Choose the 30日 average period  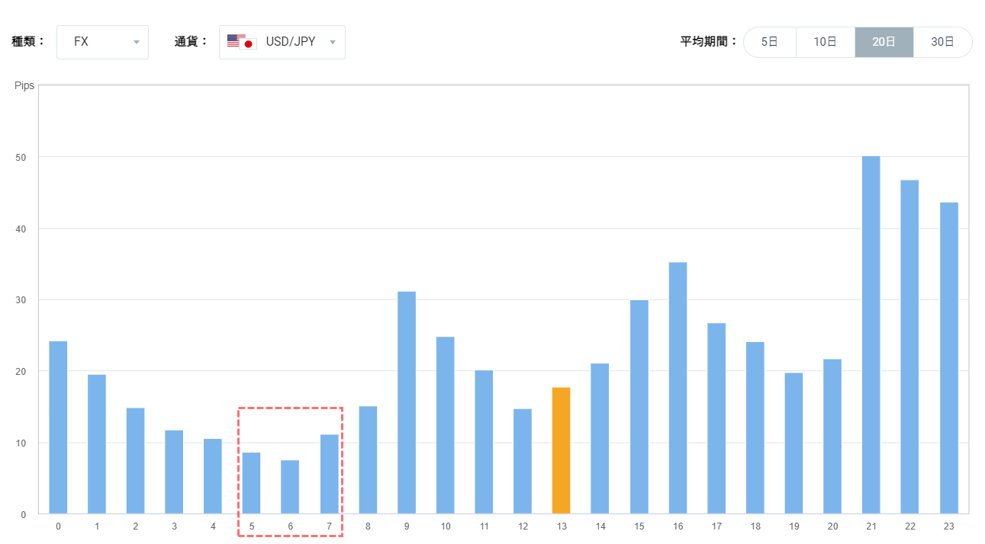coord(942,42)
